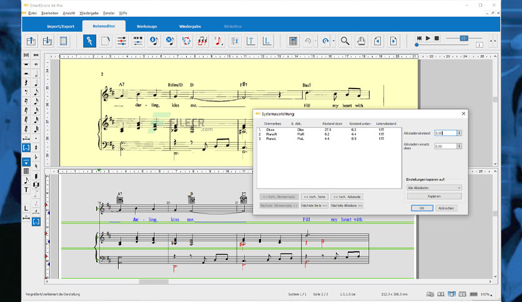This screenshot has height=302, width=522.
Task: Click the delete note tool with X
Action: point(170,41)
